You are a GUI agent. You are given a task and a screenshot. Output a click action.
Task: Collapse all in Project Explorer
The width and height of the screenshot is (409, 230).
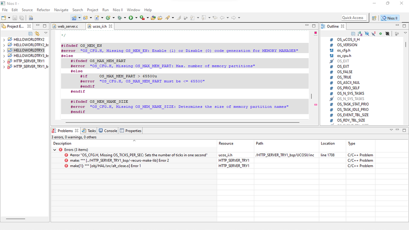click(31, 34)
